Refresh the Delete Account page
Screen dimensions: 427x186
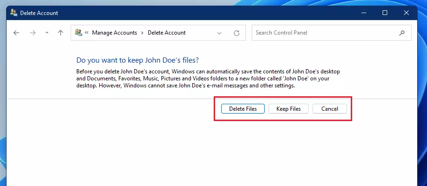[237, 33]
